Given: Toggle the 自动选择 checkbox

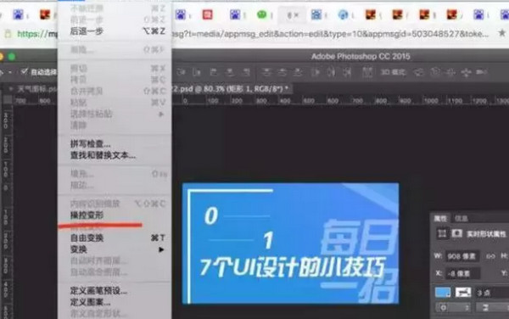Looking at the screenshot, I should (24, 71).
